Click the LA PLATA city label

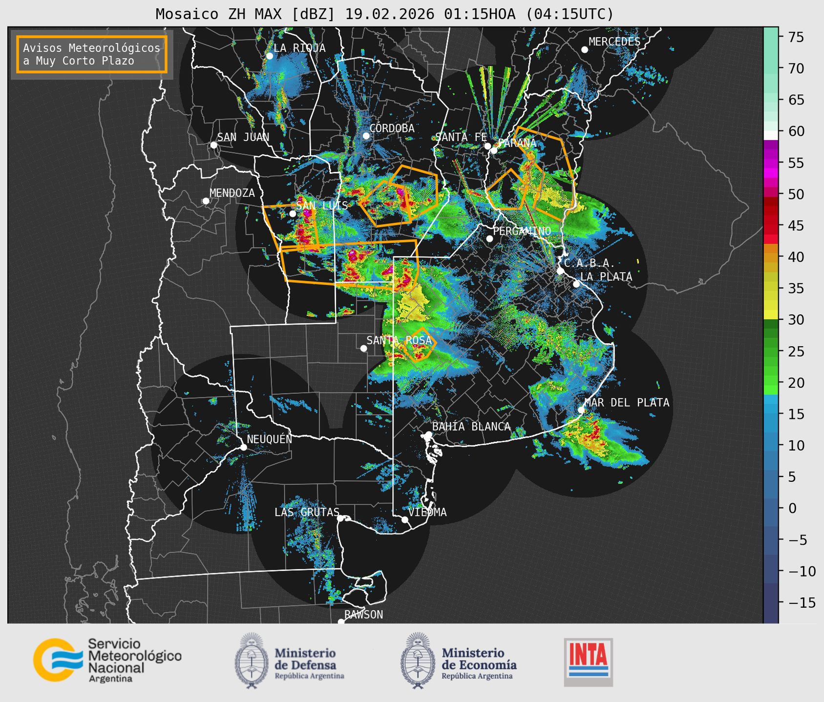606,277
